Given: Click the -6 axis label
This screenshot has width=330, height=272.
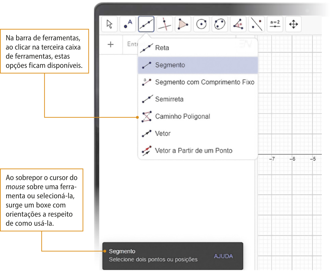Looking at the screenshot, I should point(292,159).
